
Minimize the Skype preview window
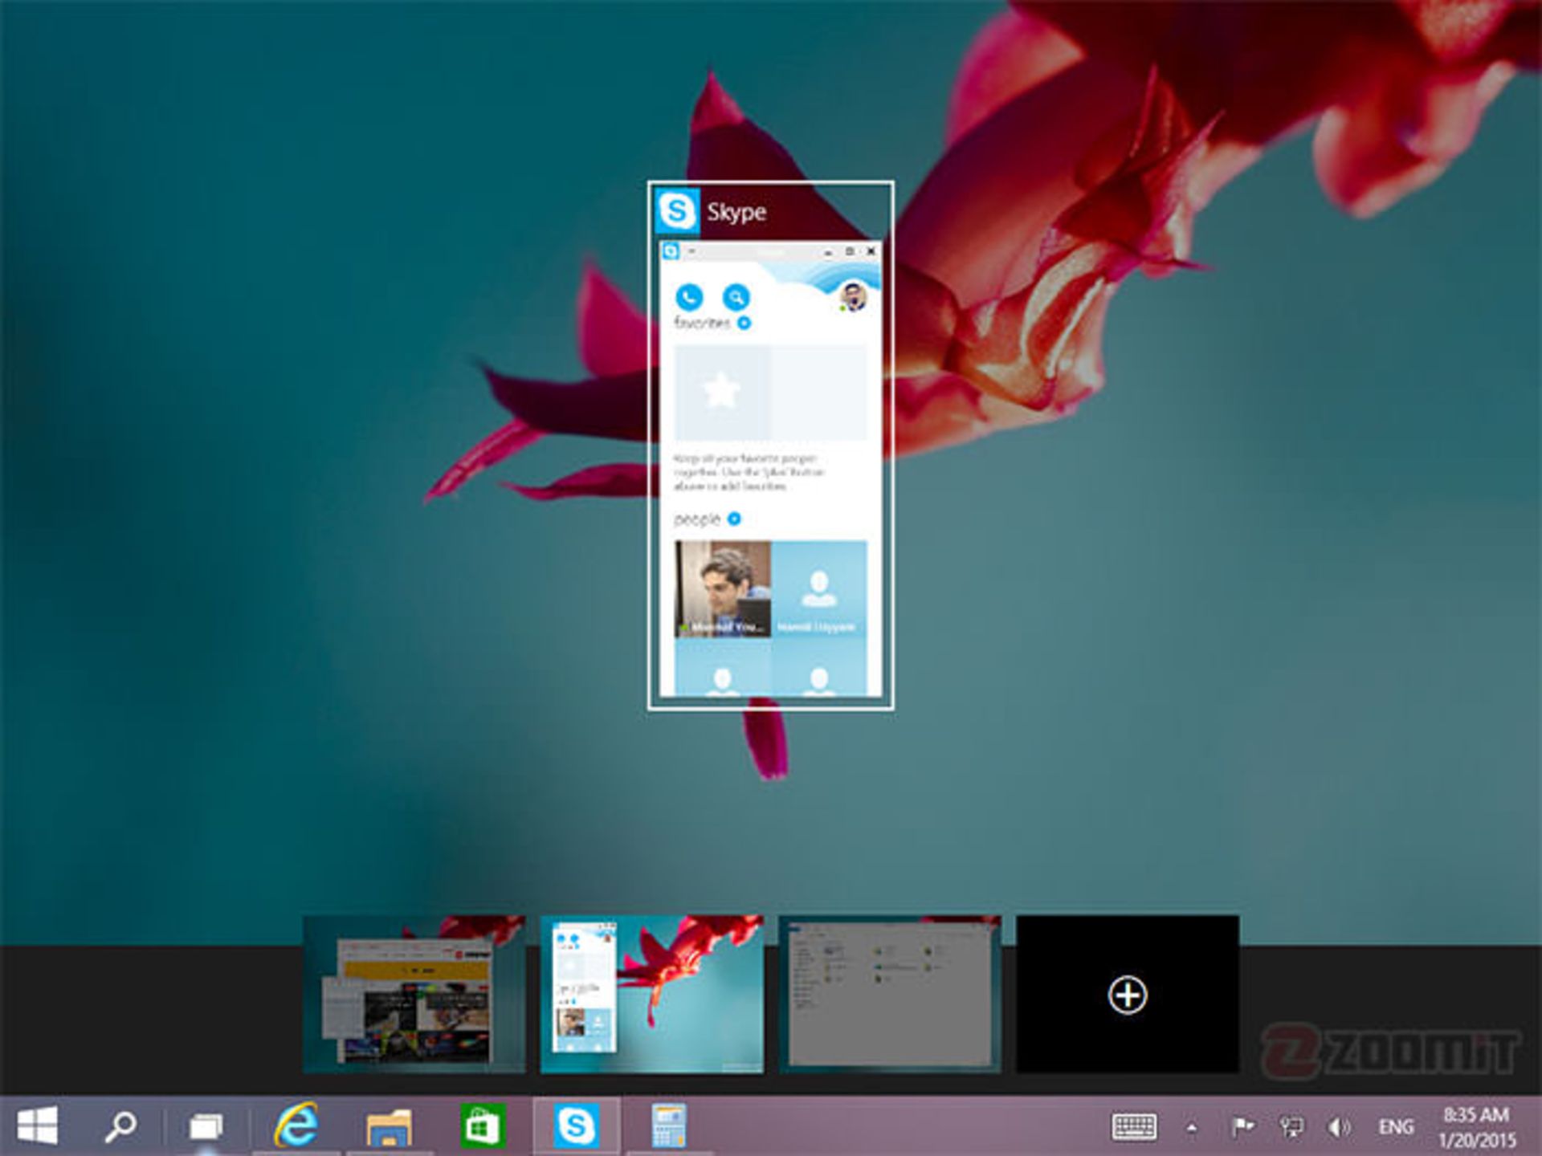(x=828, y=252)
